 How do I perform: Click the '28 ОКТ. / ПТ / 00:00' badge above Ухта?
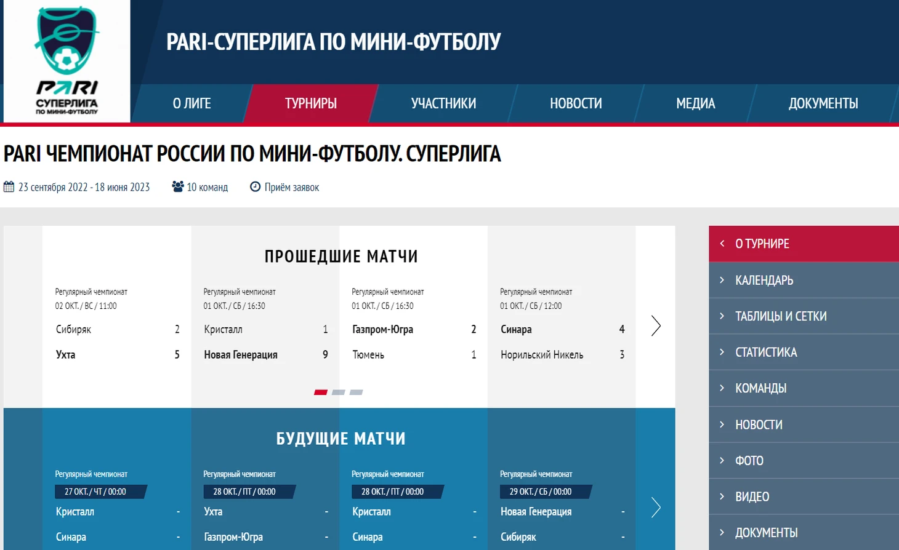tap(249, 492)
